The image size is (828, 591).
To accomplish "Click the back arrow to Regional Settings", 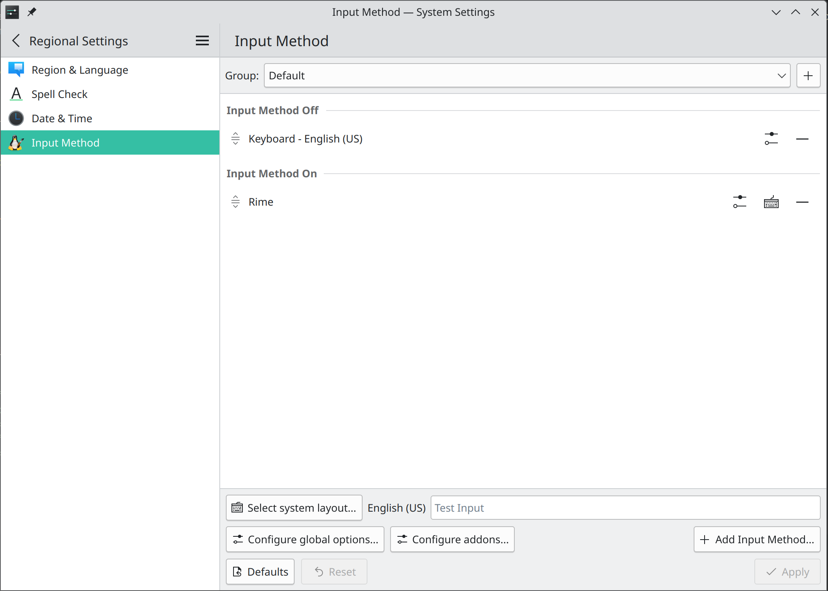I will click(16, 40).
